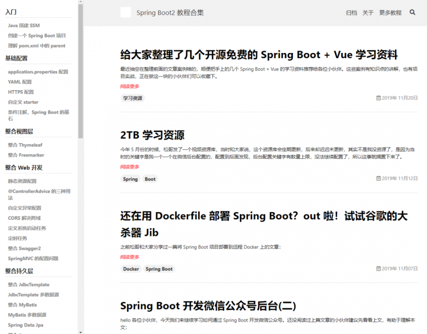Open the article titled 2TB 学习资源

[x=152, y=135]
